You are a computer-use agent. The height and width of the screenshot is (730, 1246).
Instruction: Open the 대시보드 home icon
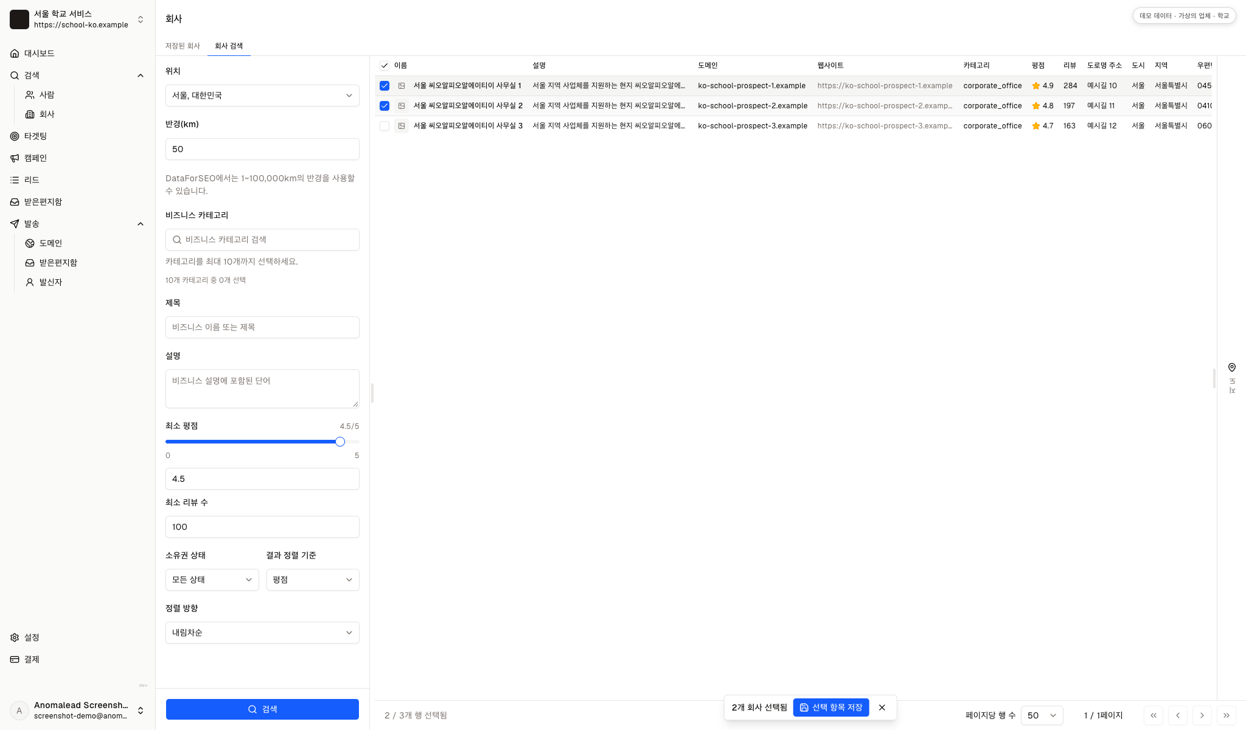(15, 54)
